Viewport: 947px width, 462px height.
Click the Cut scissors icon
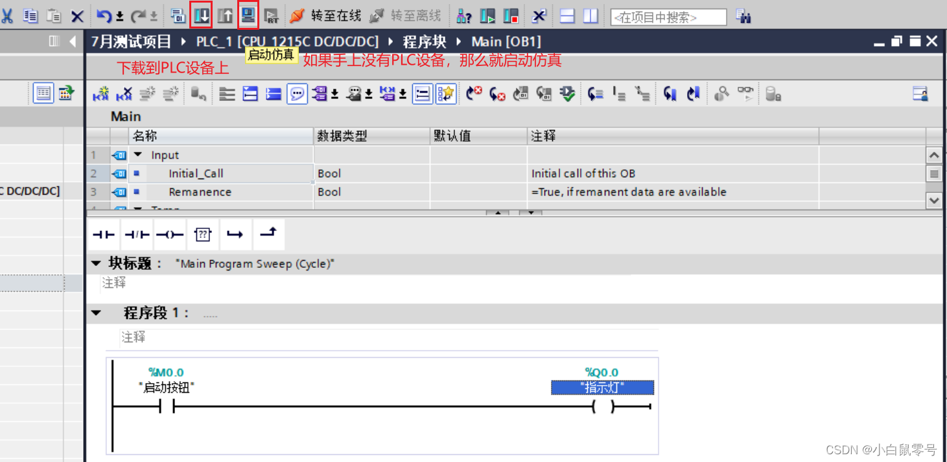pos(8,16)
